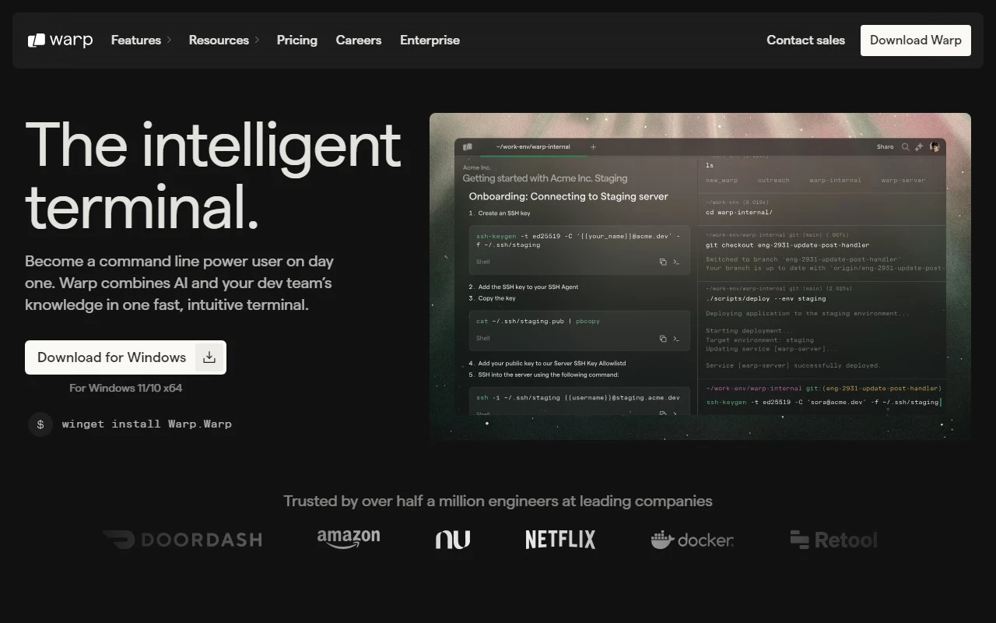Click the run-in-terminal icon in the cat staging.pub block
This screenshot has width=996, height=623.
click(676, 339)
